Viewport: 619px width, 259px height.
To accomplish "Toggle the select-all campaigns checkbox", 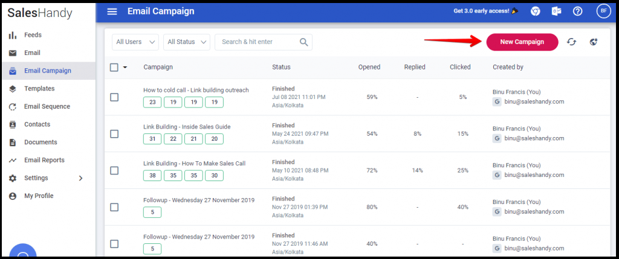I will pos(114,68).
